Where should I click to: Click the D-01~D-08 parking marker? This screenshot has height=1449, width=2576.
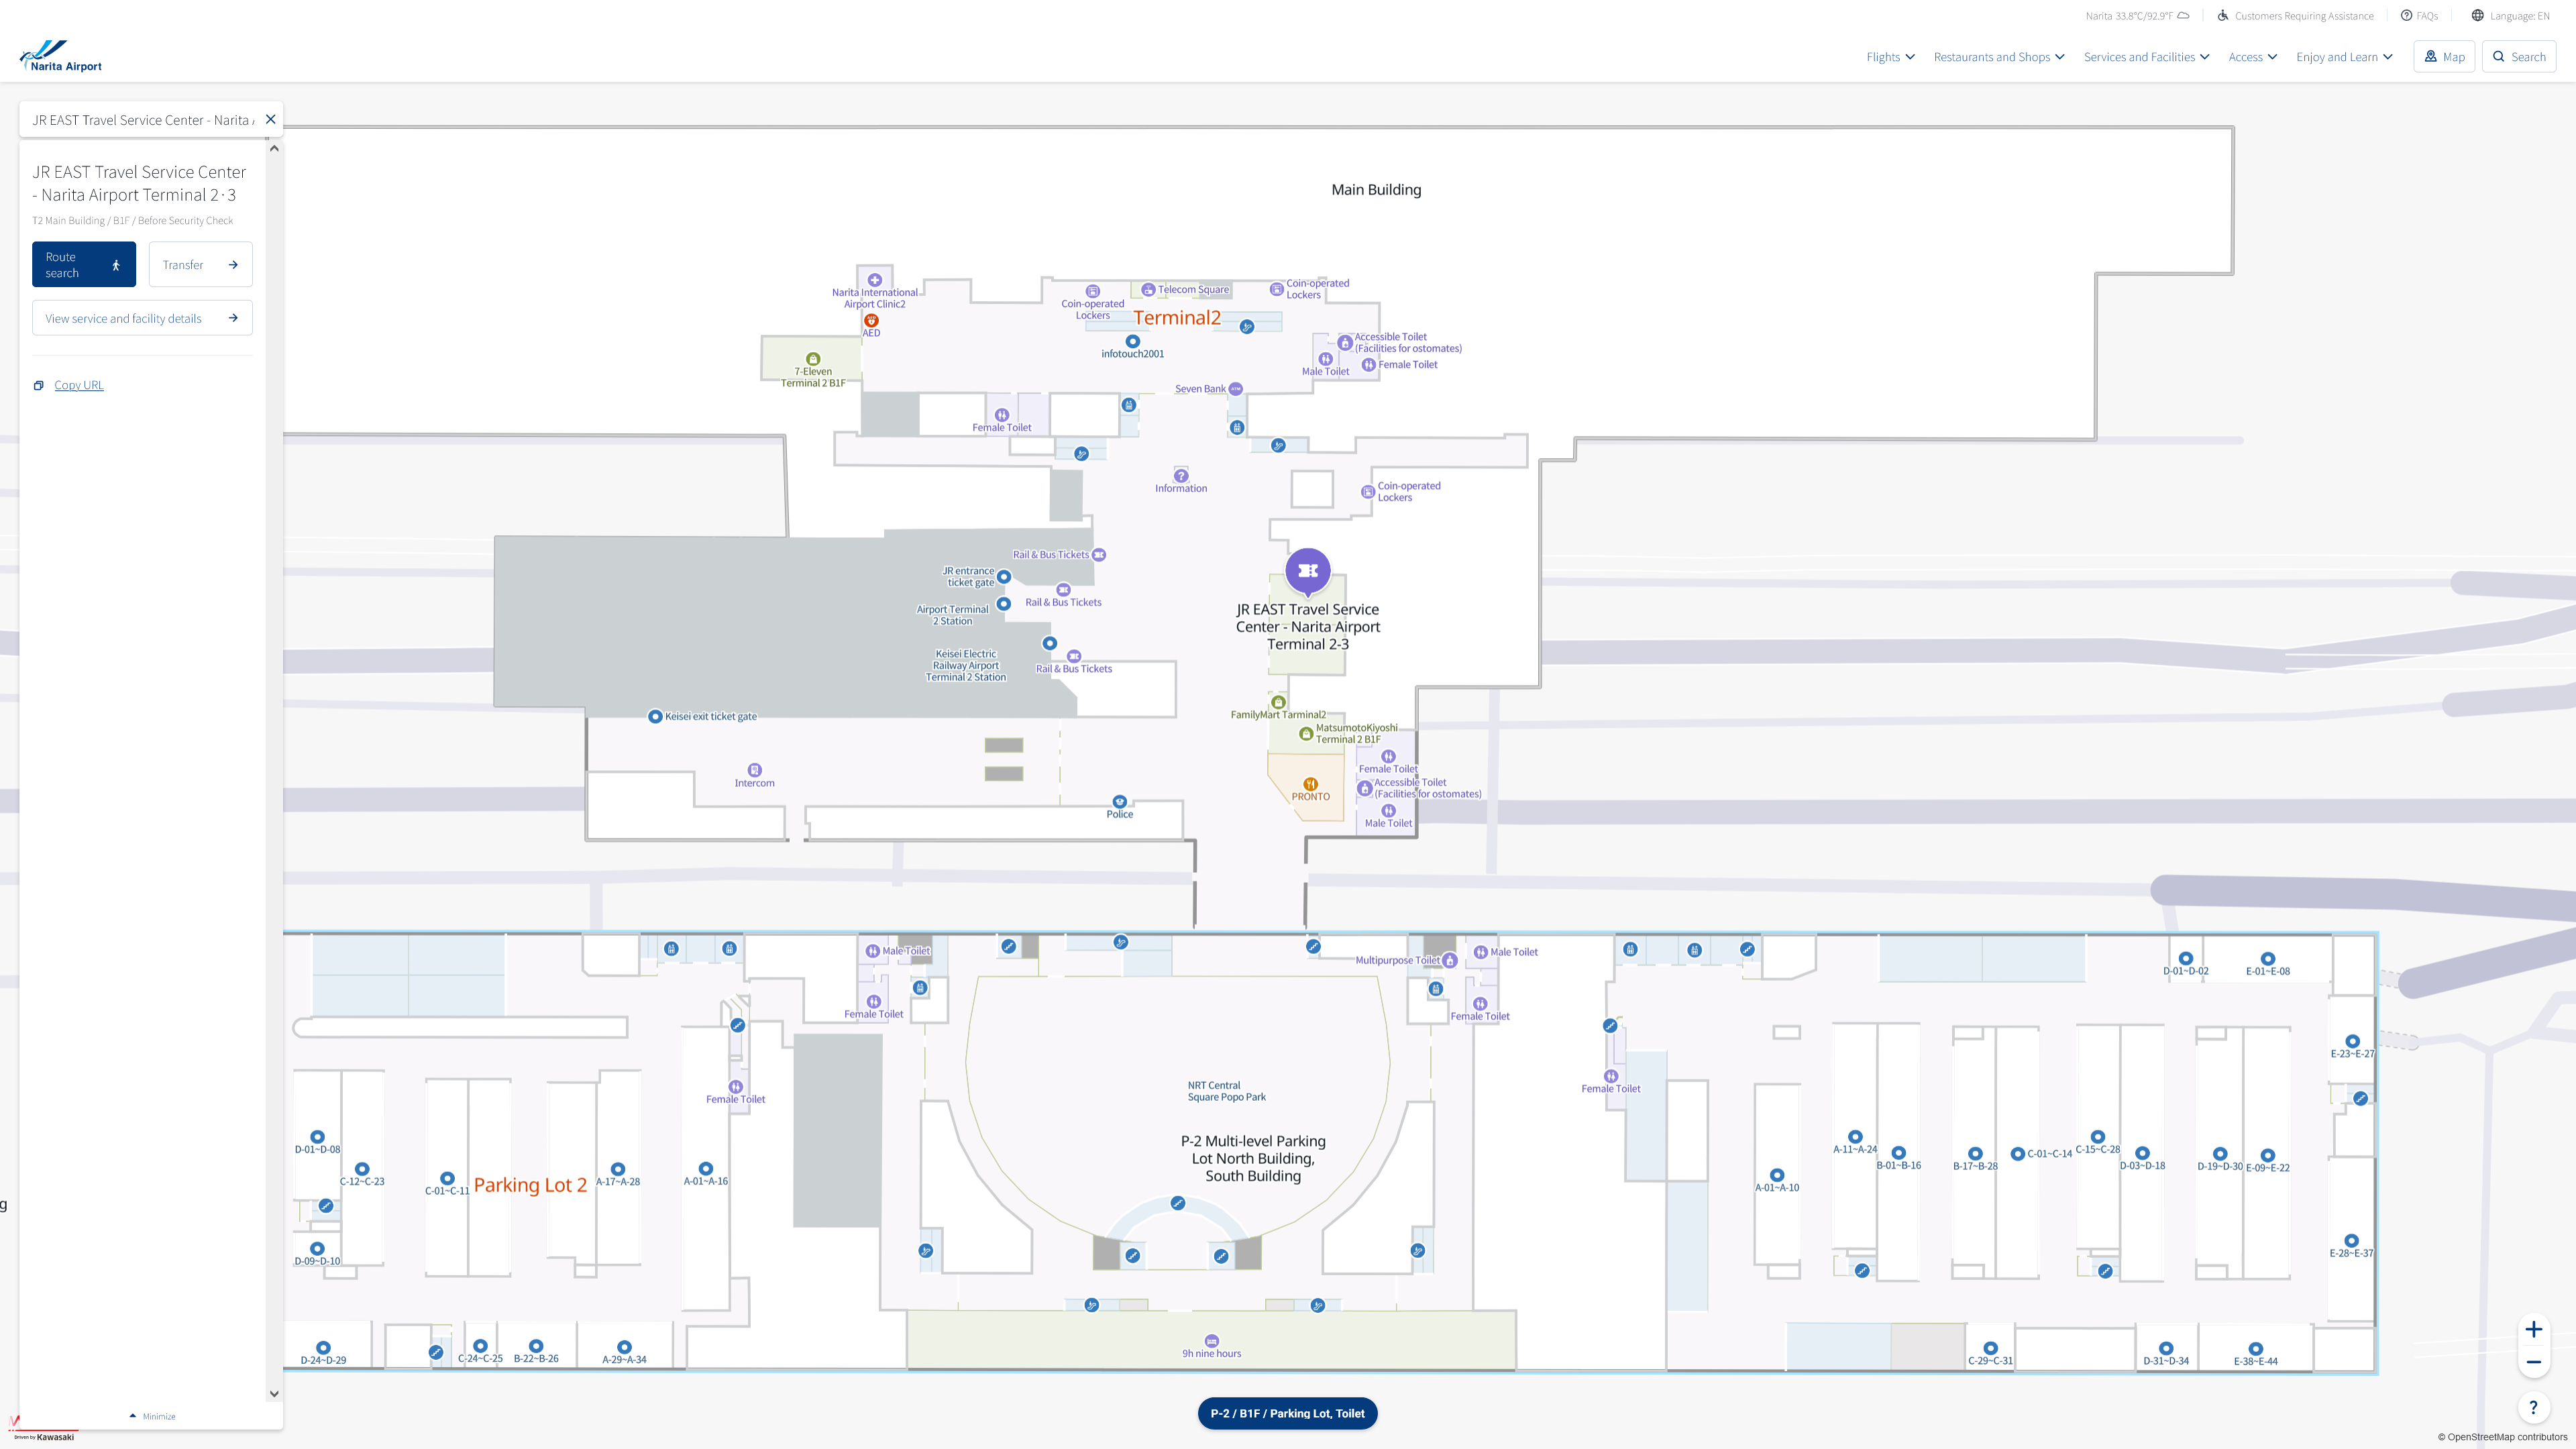tap(318, 1137)
